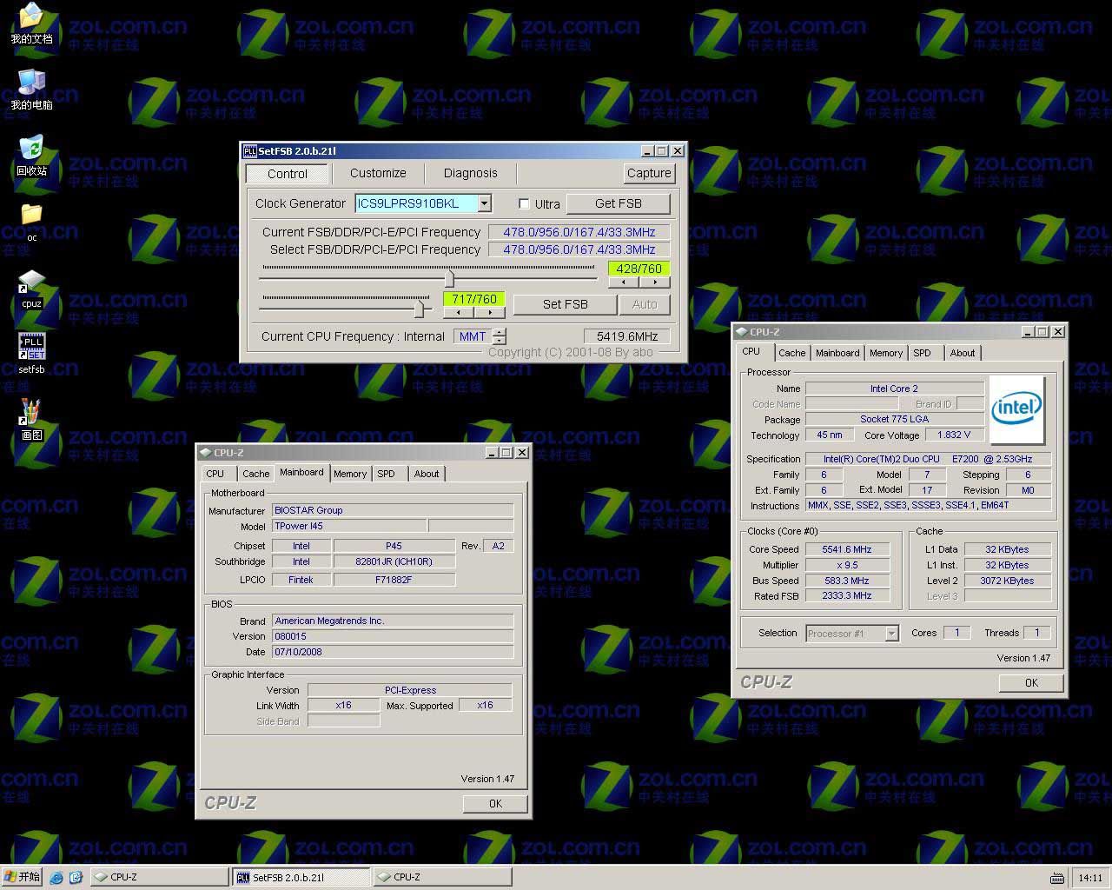1112x890 pixels.
Task: Open Processor Selection dropdown in CPU-Z
Action: (x=891, y=634)
